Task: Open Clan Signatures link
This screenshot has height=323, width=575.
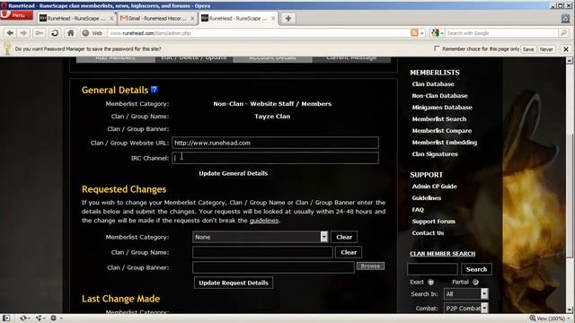Action: 435,154
